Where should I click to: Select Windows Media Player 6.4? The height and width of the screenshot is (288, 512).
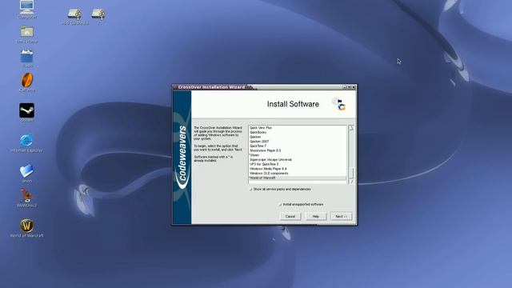pyautogui.click(x=297, y=169)
